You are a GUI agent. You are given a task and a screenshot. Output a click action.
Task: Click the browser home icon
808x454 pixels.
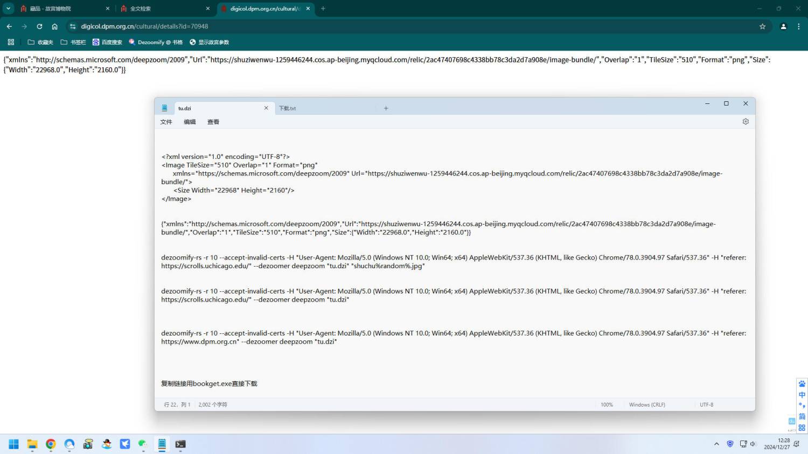coord(54,26)
